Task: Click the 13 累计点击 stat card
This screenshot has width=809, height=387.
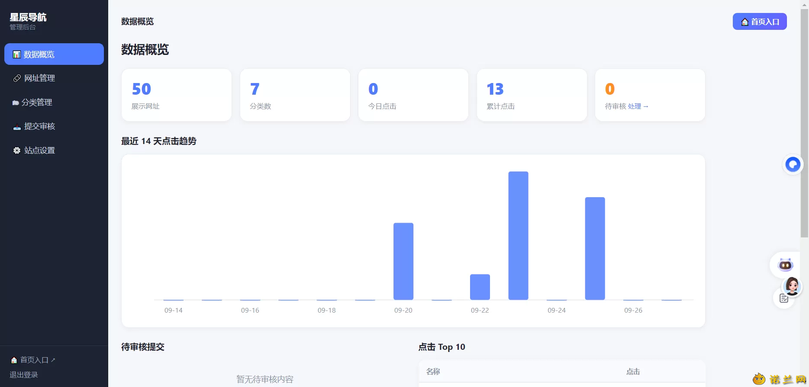Action: [532, 95]
